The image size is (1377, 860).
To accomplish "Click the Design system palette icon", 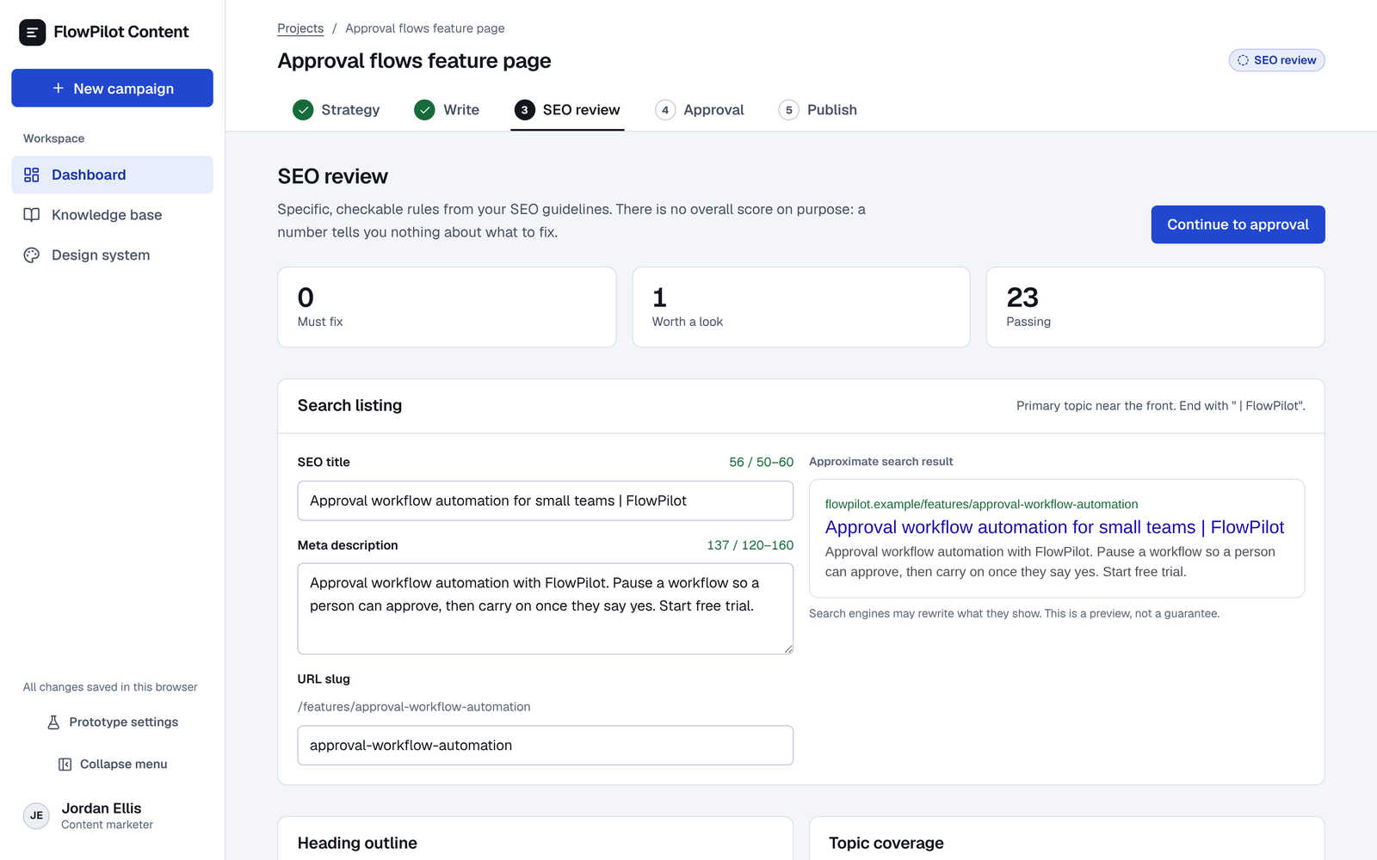I will tap(32, 255).
